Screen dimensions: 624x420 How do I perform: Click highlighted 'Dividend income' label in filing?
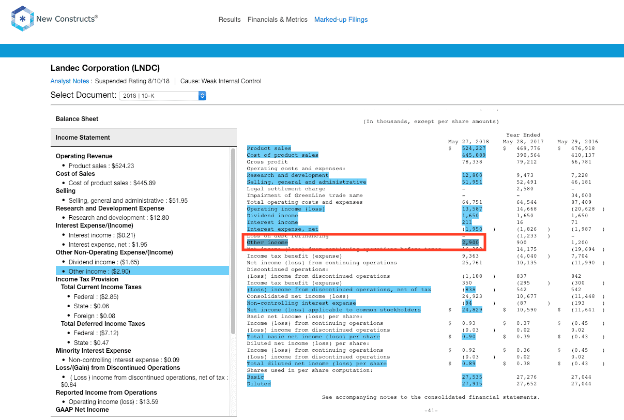pyautogui.click(x=272, y=216)
